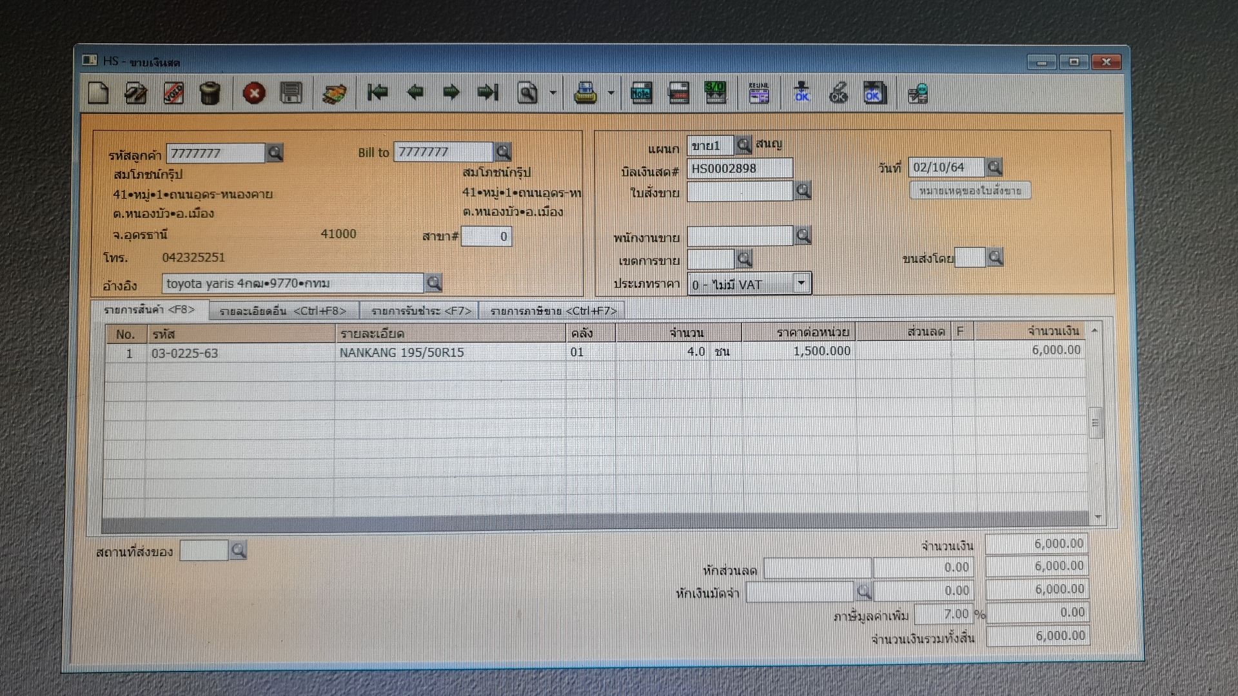Click the printer icon
Image resolution: width=1238 pixels, height=696 pixels.
585,93
